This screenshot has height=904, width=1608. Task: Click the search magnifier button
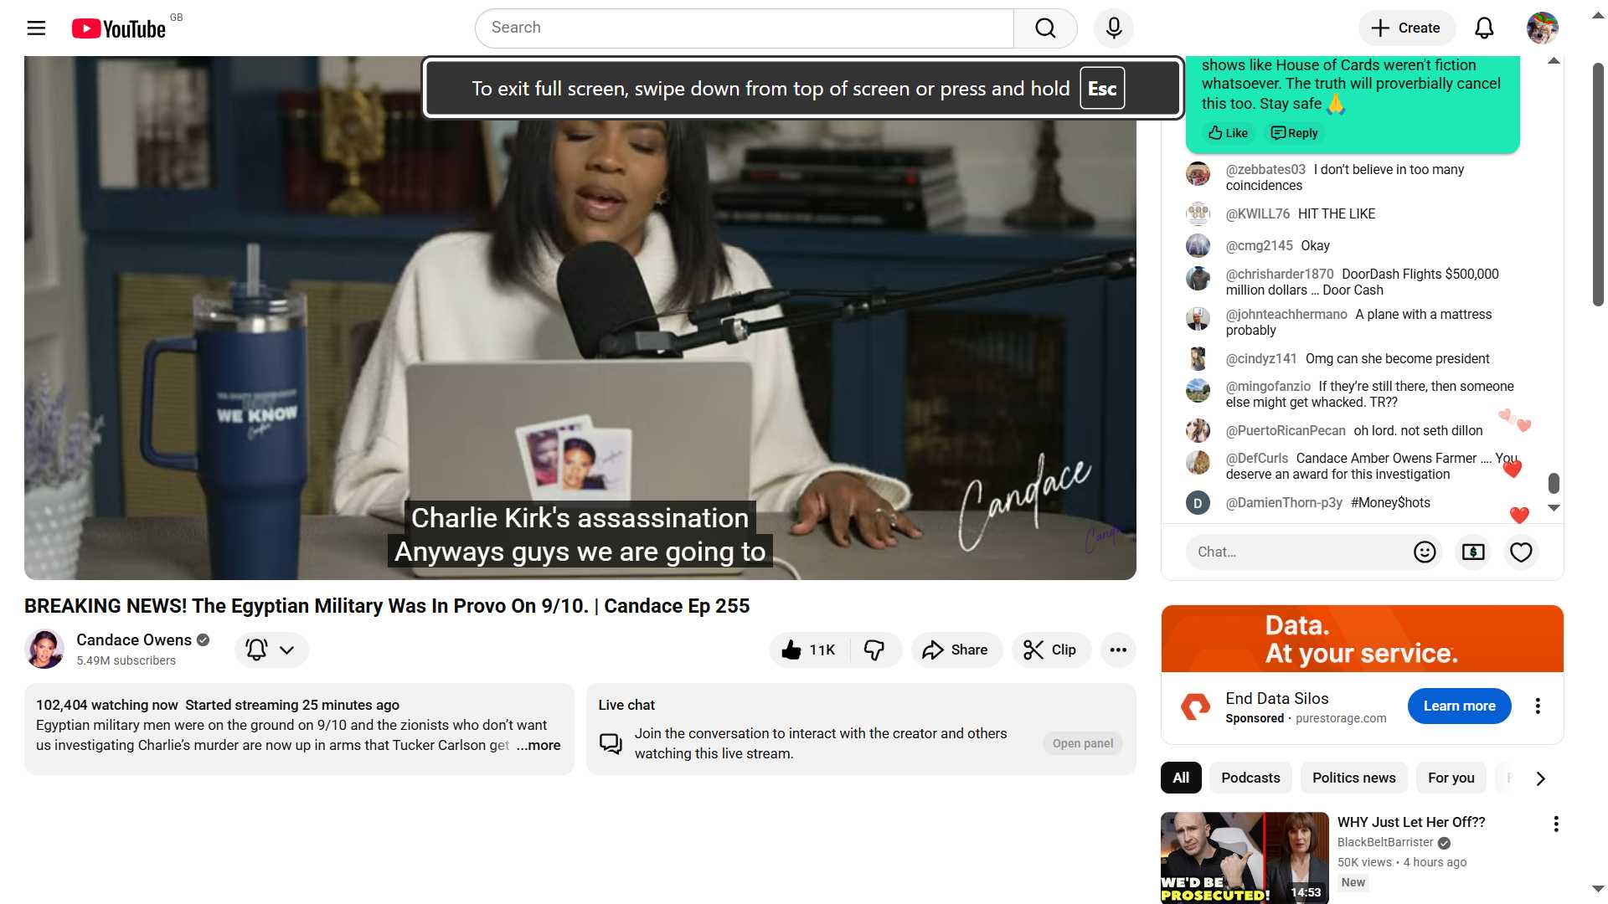click(x=1044, y=28)
